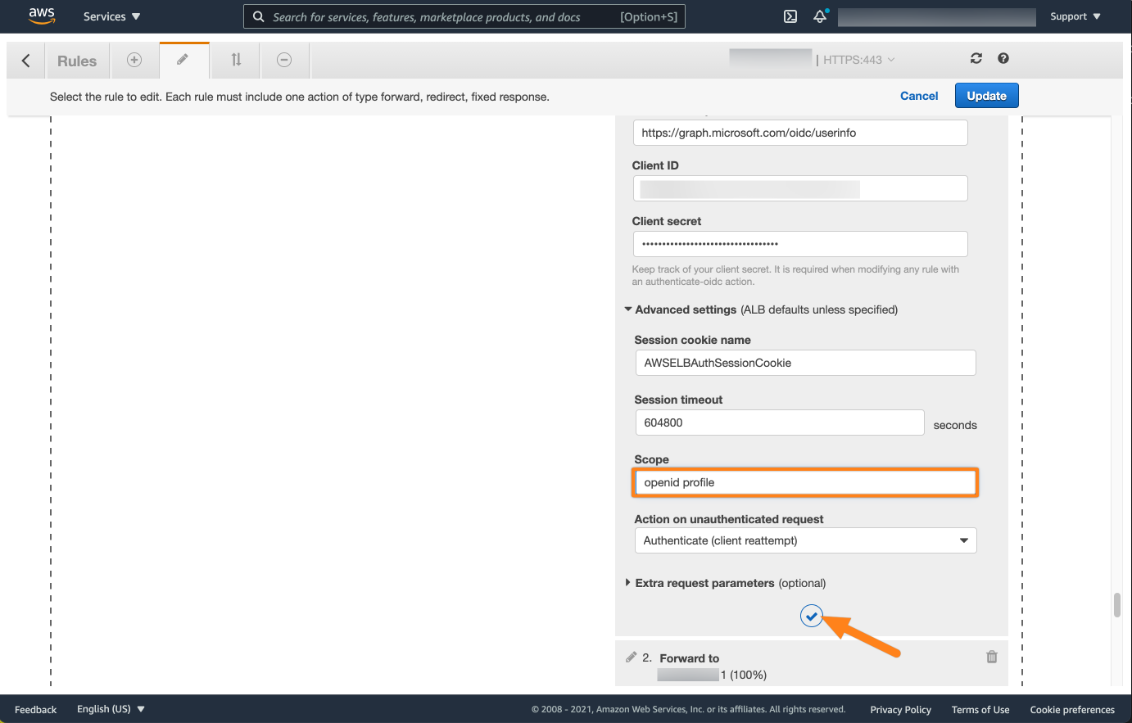Refresh the rules with the reload icon
The height and width of the screenshot is (723, 1132).
(x=976, y=58)
